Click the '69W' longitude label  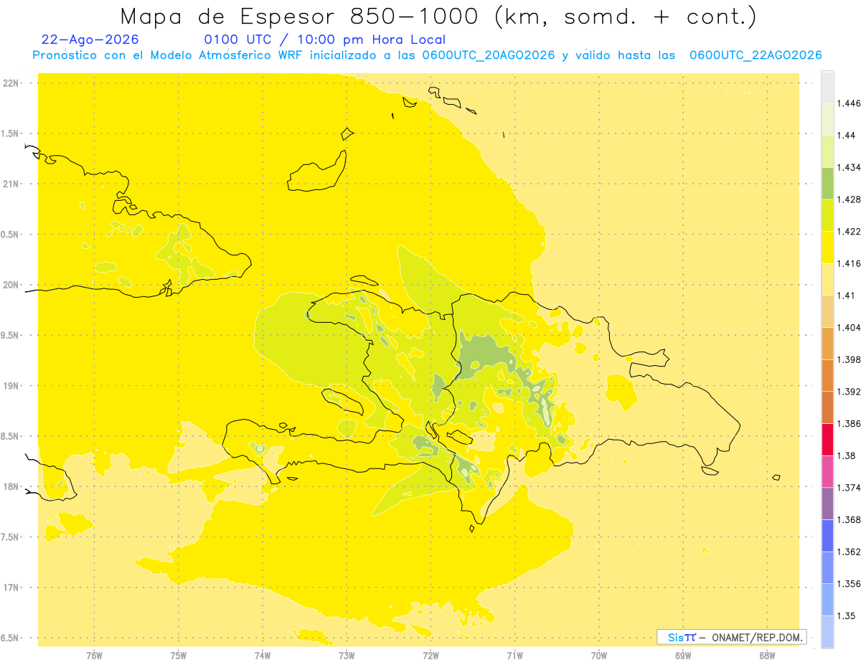click(x=683, y=655)
